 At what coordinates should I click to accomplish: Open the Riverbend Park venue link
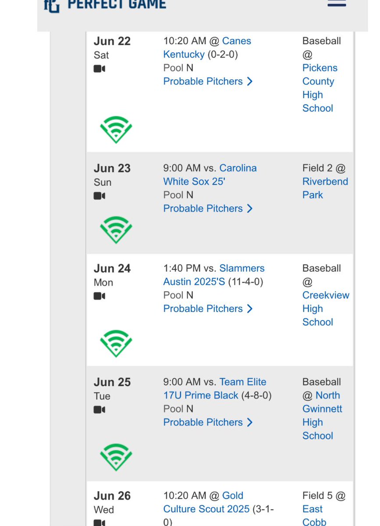point(325,188)
